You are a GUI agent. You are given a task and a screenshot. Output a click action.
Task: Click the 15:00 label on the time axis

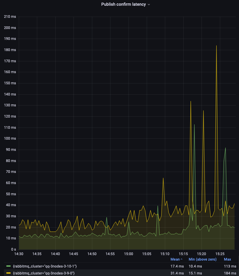(x=129, y=254)
